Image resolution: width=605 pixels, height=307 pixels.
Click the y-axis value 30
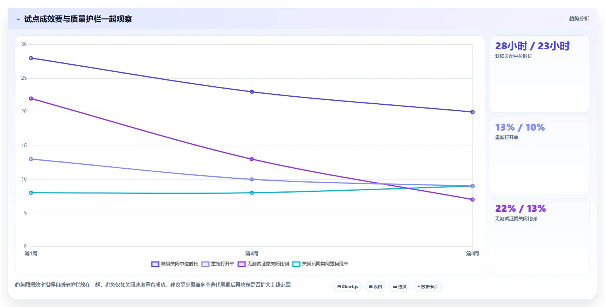24,44
